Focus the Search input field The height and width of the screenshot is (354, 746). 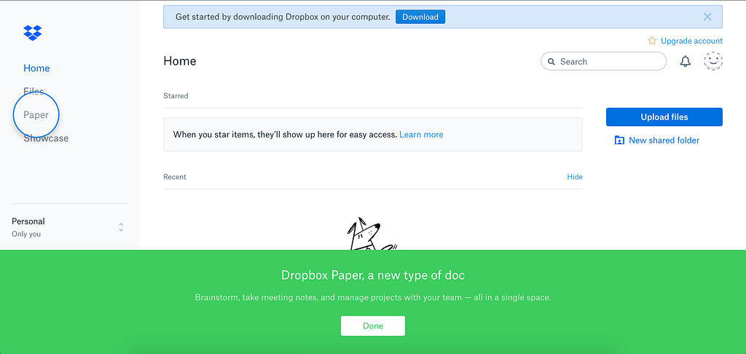[x=604, y=61]
